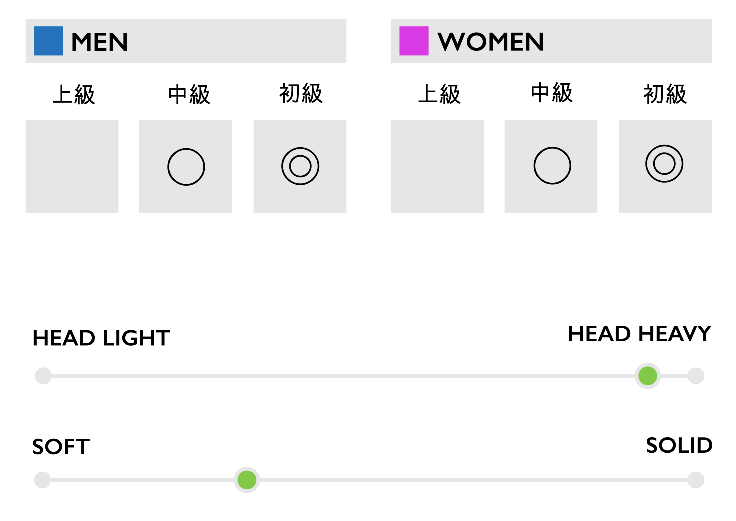Click the WOMEN header label
This screenshot has width=736, height=521.
click(x=491, y=42)
